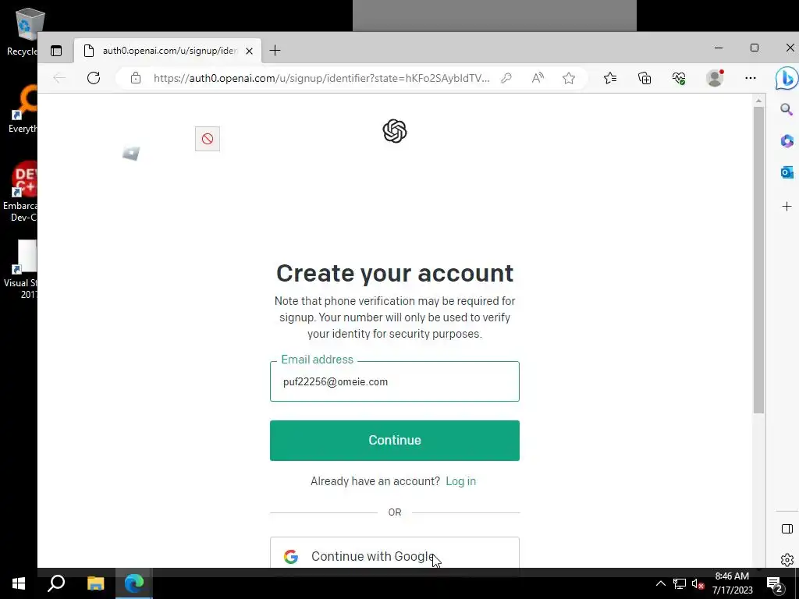Open Bing chat sidebar button
799x599 pixels.
click(787, 78)
